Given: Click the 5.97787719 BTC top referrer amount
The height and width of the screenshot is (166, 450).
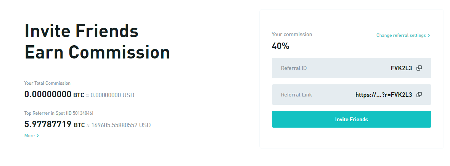Looking at the screenshot, I should [x=55, y=125].
